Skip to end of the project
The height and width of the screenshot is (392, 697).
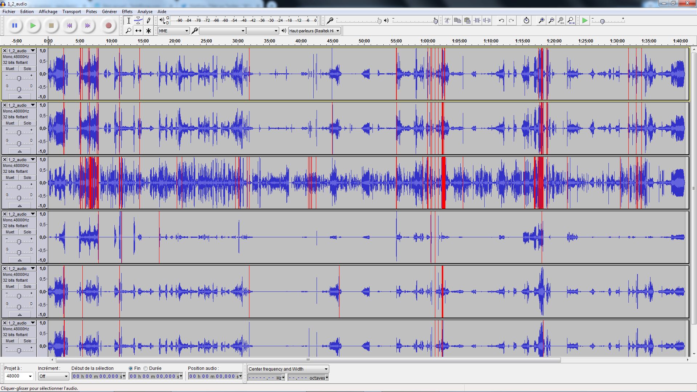click(87, 26)
